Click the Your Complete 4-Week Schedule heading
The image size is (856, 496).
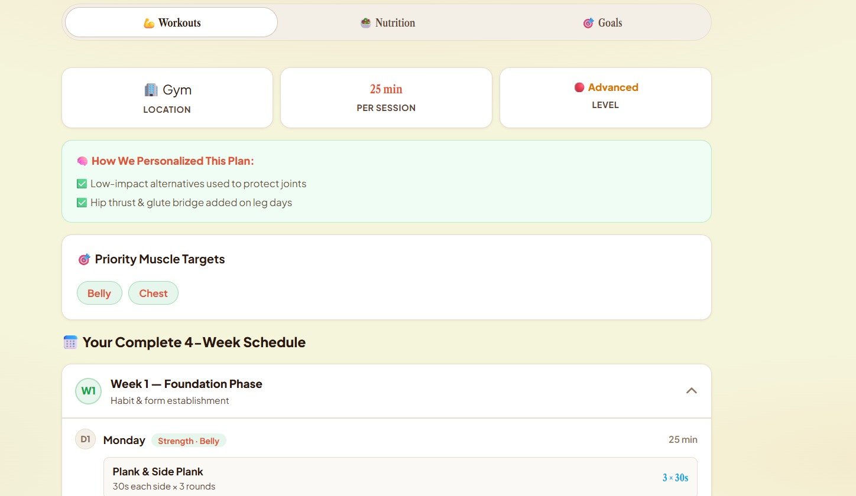194,342
